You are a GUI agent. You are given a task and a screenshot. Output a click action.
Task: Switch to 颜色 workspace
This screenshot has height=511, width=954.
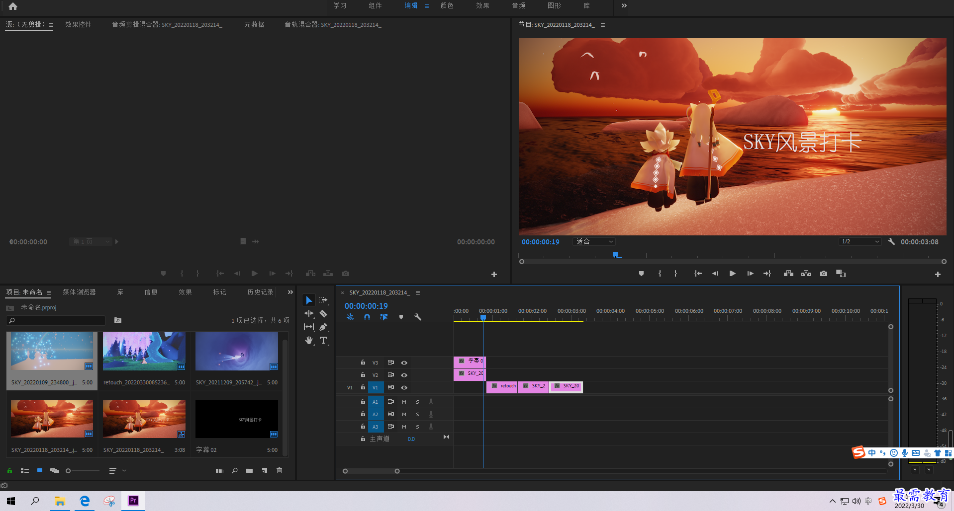(447, 5)
